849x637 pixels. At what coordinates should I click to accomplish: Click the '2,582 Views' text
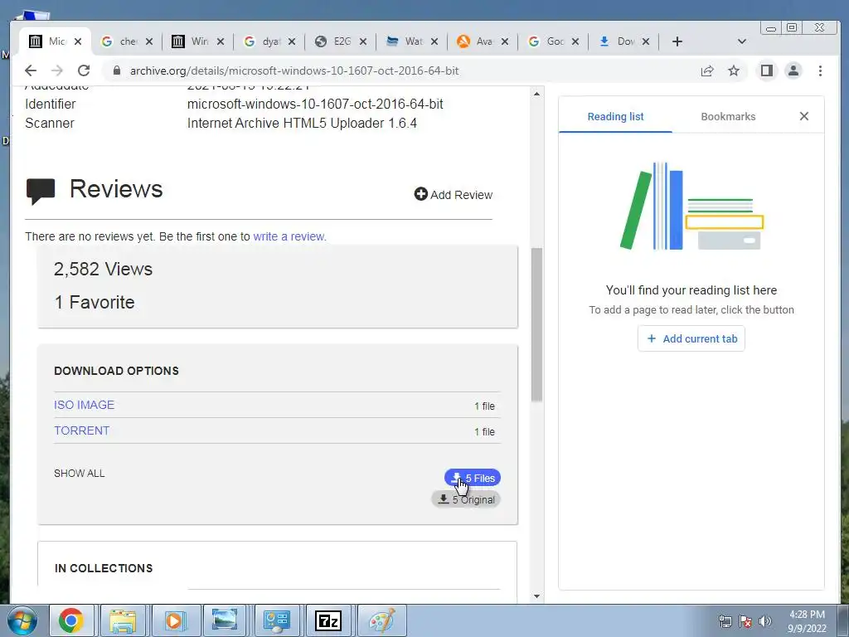[103, 270]
